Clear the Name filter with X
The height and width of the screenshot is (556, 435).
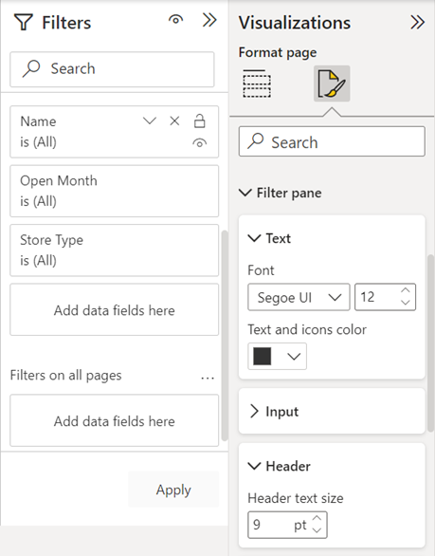pos(174,120)
